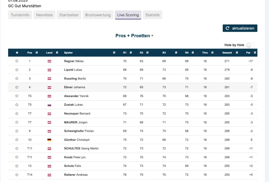Open the Bruttowertung tab

pyautogui.click(x=98, y=15)
